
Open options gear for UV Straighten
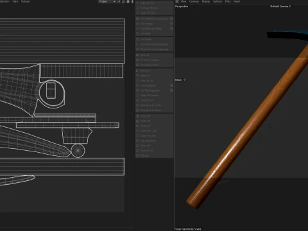[x=171, y=85]
